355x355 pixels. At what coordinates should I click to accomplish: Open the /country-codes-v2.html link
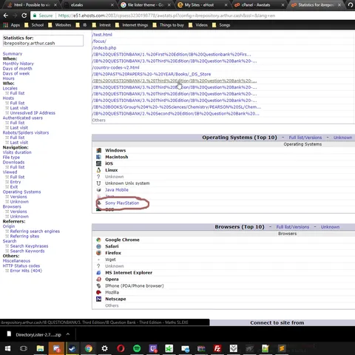point(115,67)
